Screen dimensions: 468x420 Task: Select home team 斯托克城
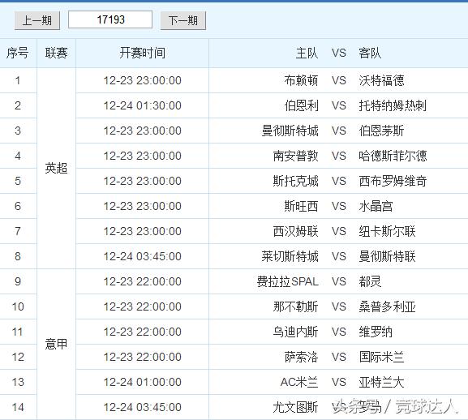point(295,181)
